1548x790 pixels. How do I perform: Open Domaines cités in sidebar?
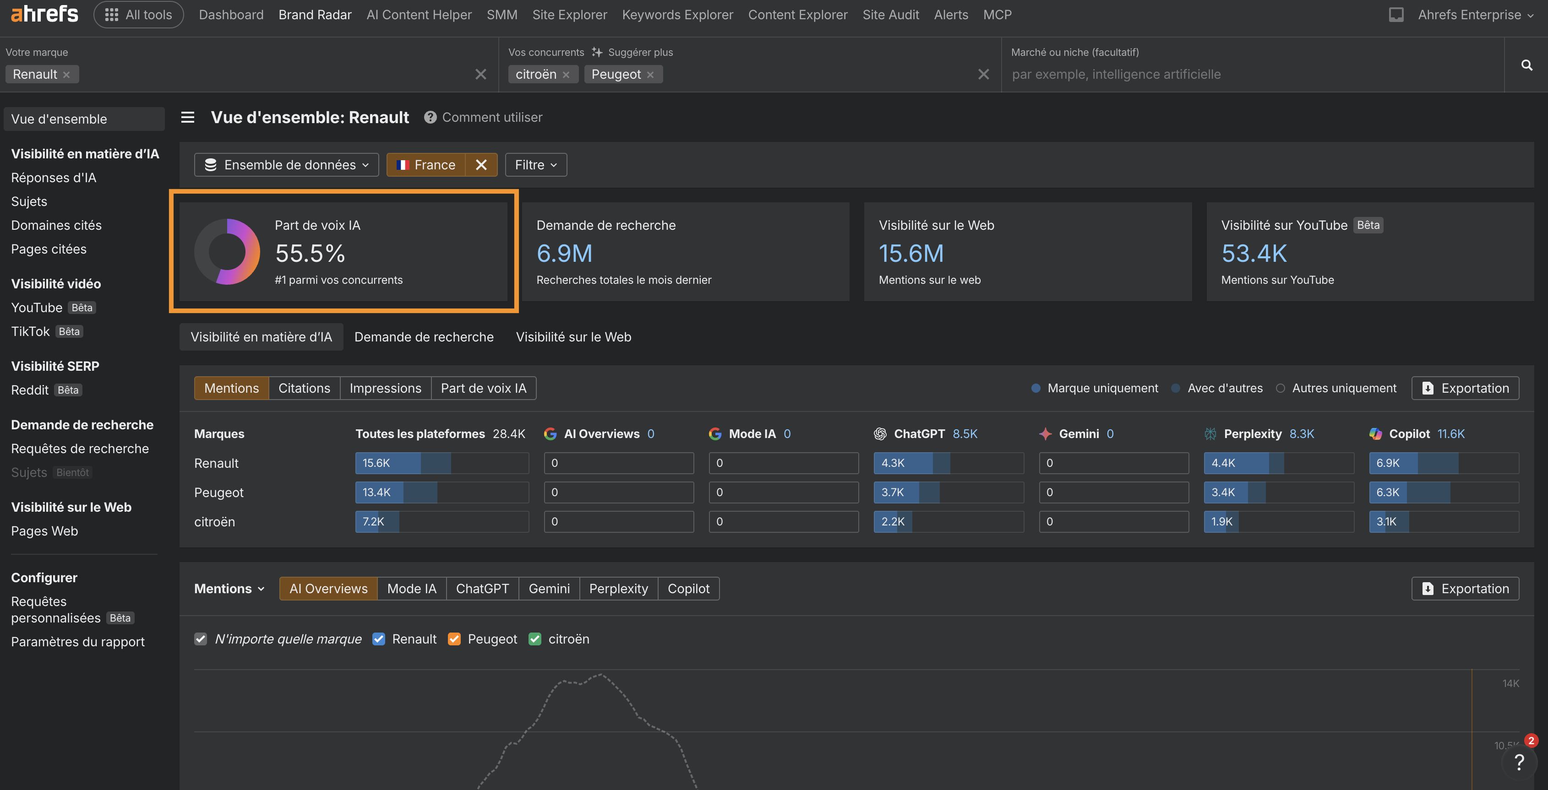point(56,225)
